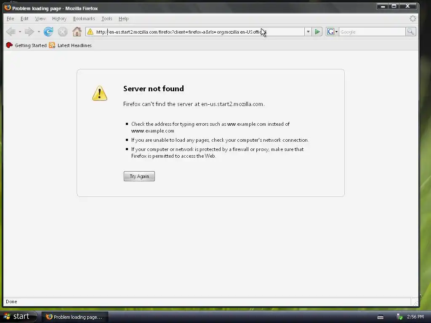Expand the address bar history dropdown

coord(308,32)
